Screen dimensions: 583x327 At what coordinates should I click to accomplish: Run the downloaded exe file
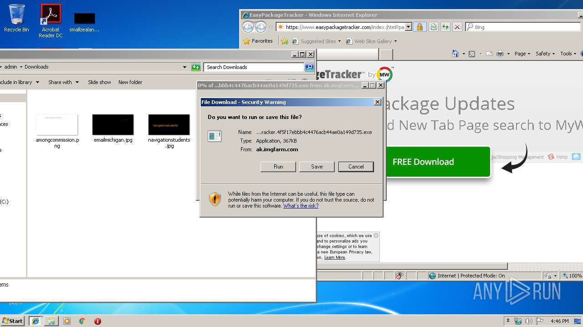[278, 167]
